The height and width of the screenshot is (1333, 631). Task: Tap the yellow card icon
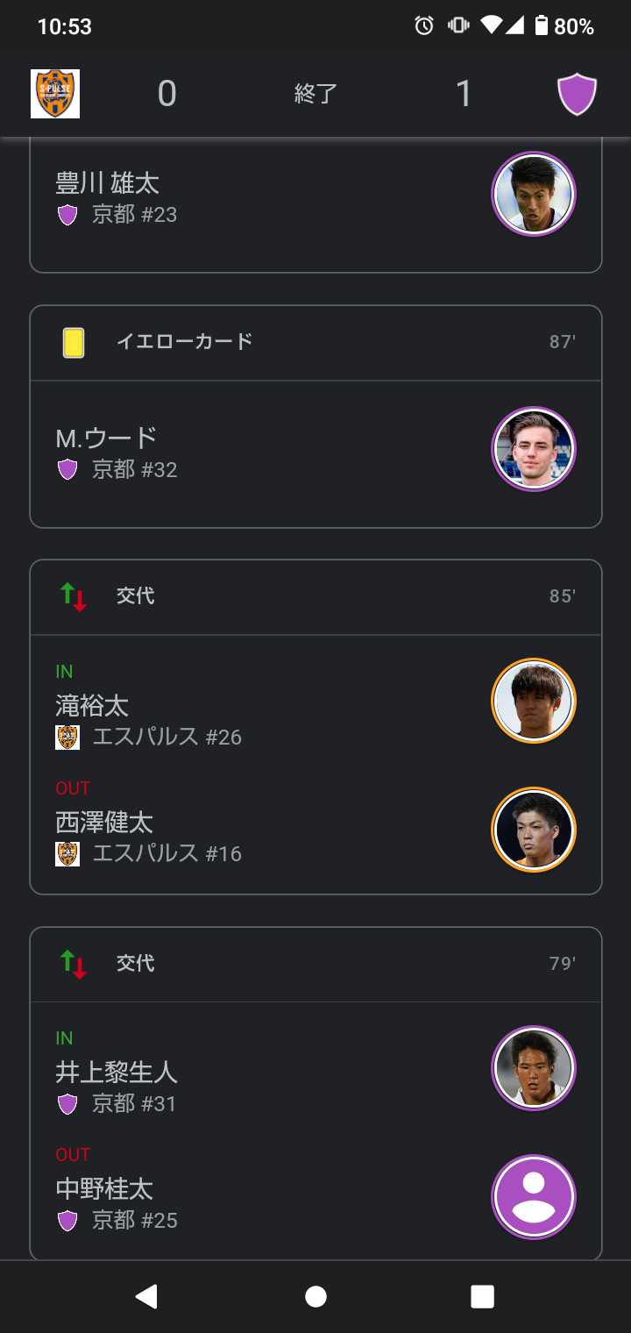(x=74, y=342)
